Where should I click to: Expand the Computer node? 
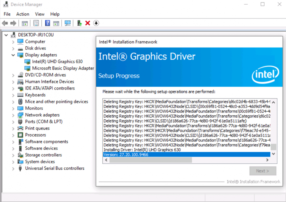point(13,42)
